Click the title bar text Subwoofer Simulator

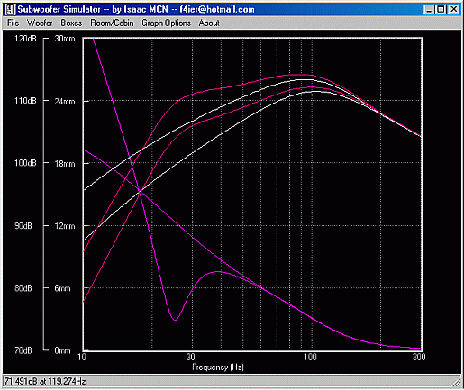[x=59, y=9]
